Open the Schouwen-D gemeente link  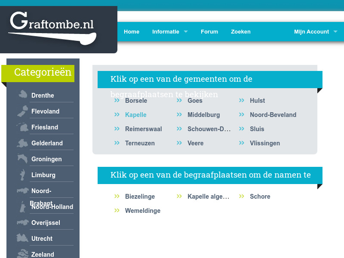coord(209,129)
